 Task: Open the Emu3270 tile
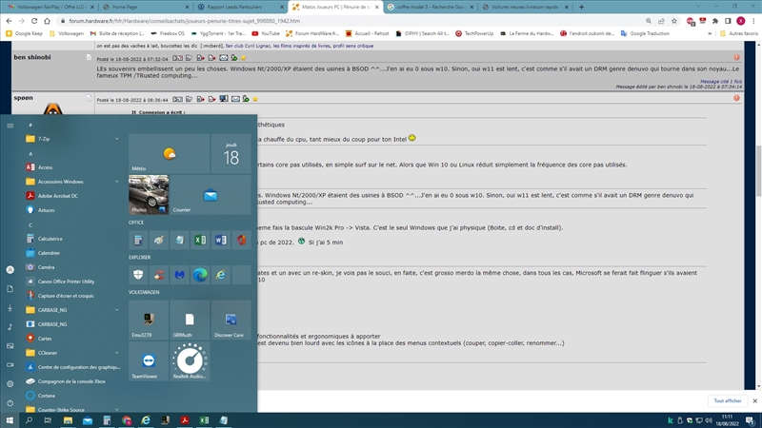[x=149, y=320]
